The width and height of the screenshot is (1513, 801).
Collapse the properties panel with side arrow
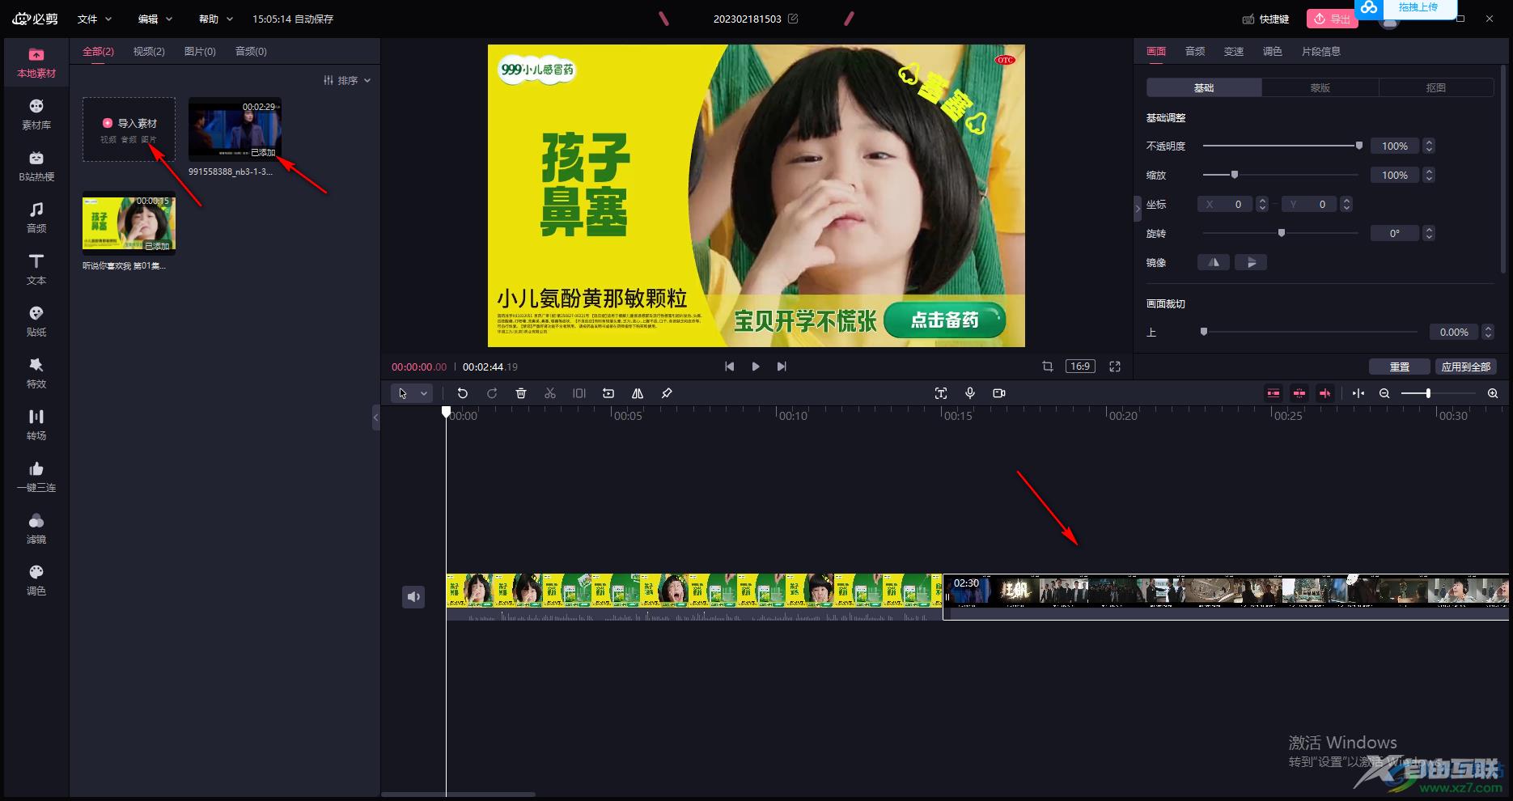[1138, 209]
